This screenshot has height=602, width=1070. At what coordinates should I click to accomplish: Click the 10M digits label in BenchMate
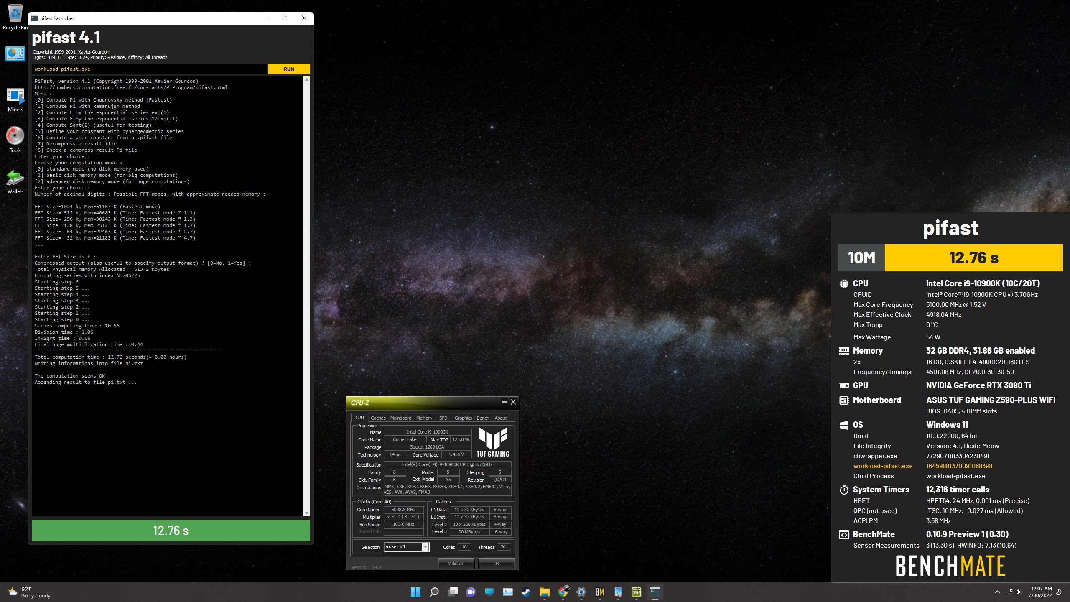click(x=861, y=258)
